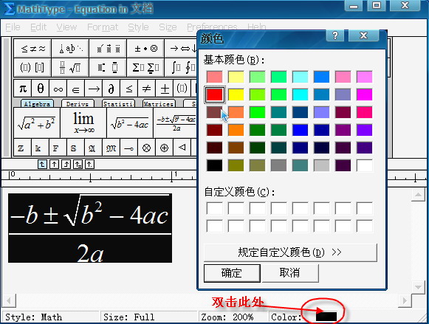Open the summation templates palette
Viewport: 429px width, 324px height.
coord(145,67)
